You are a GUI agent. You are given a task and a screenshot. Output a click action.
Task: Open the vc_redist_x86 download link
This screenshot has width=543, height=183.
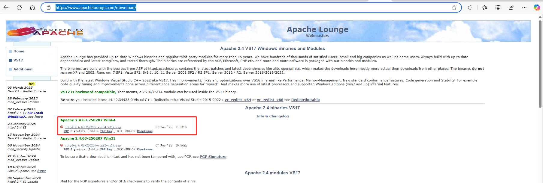coord(270,100)
